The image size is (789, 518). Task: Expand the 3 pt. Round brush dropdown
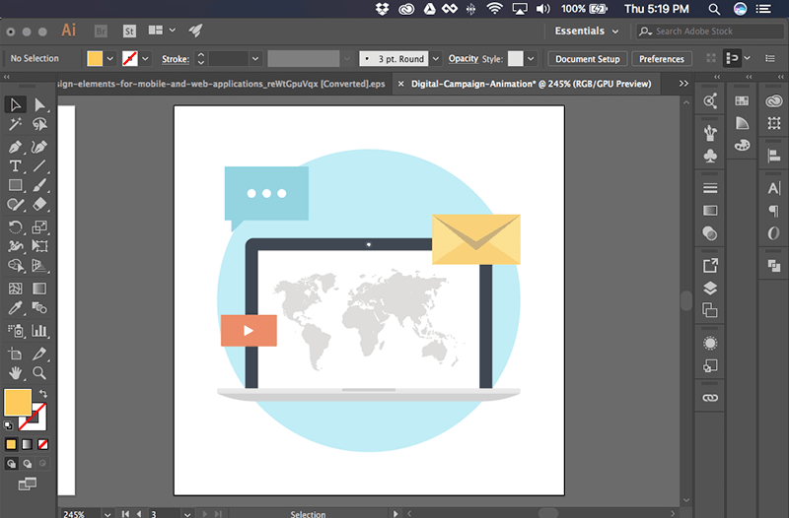436,59
